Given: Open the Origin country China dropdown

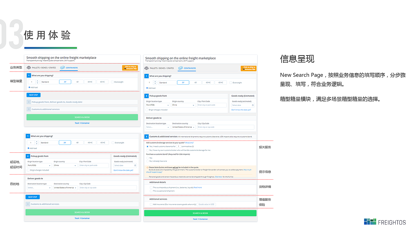Looking at the screenshot, I should click(183, 105).
